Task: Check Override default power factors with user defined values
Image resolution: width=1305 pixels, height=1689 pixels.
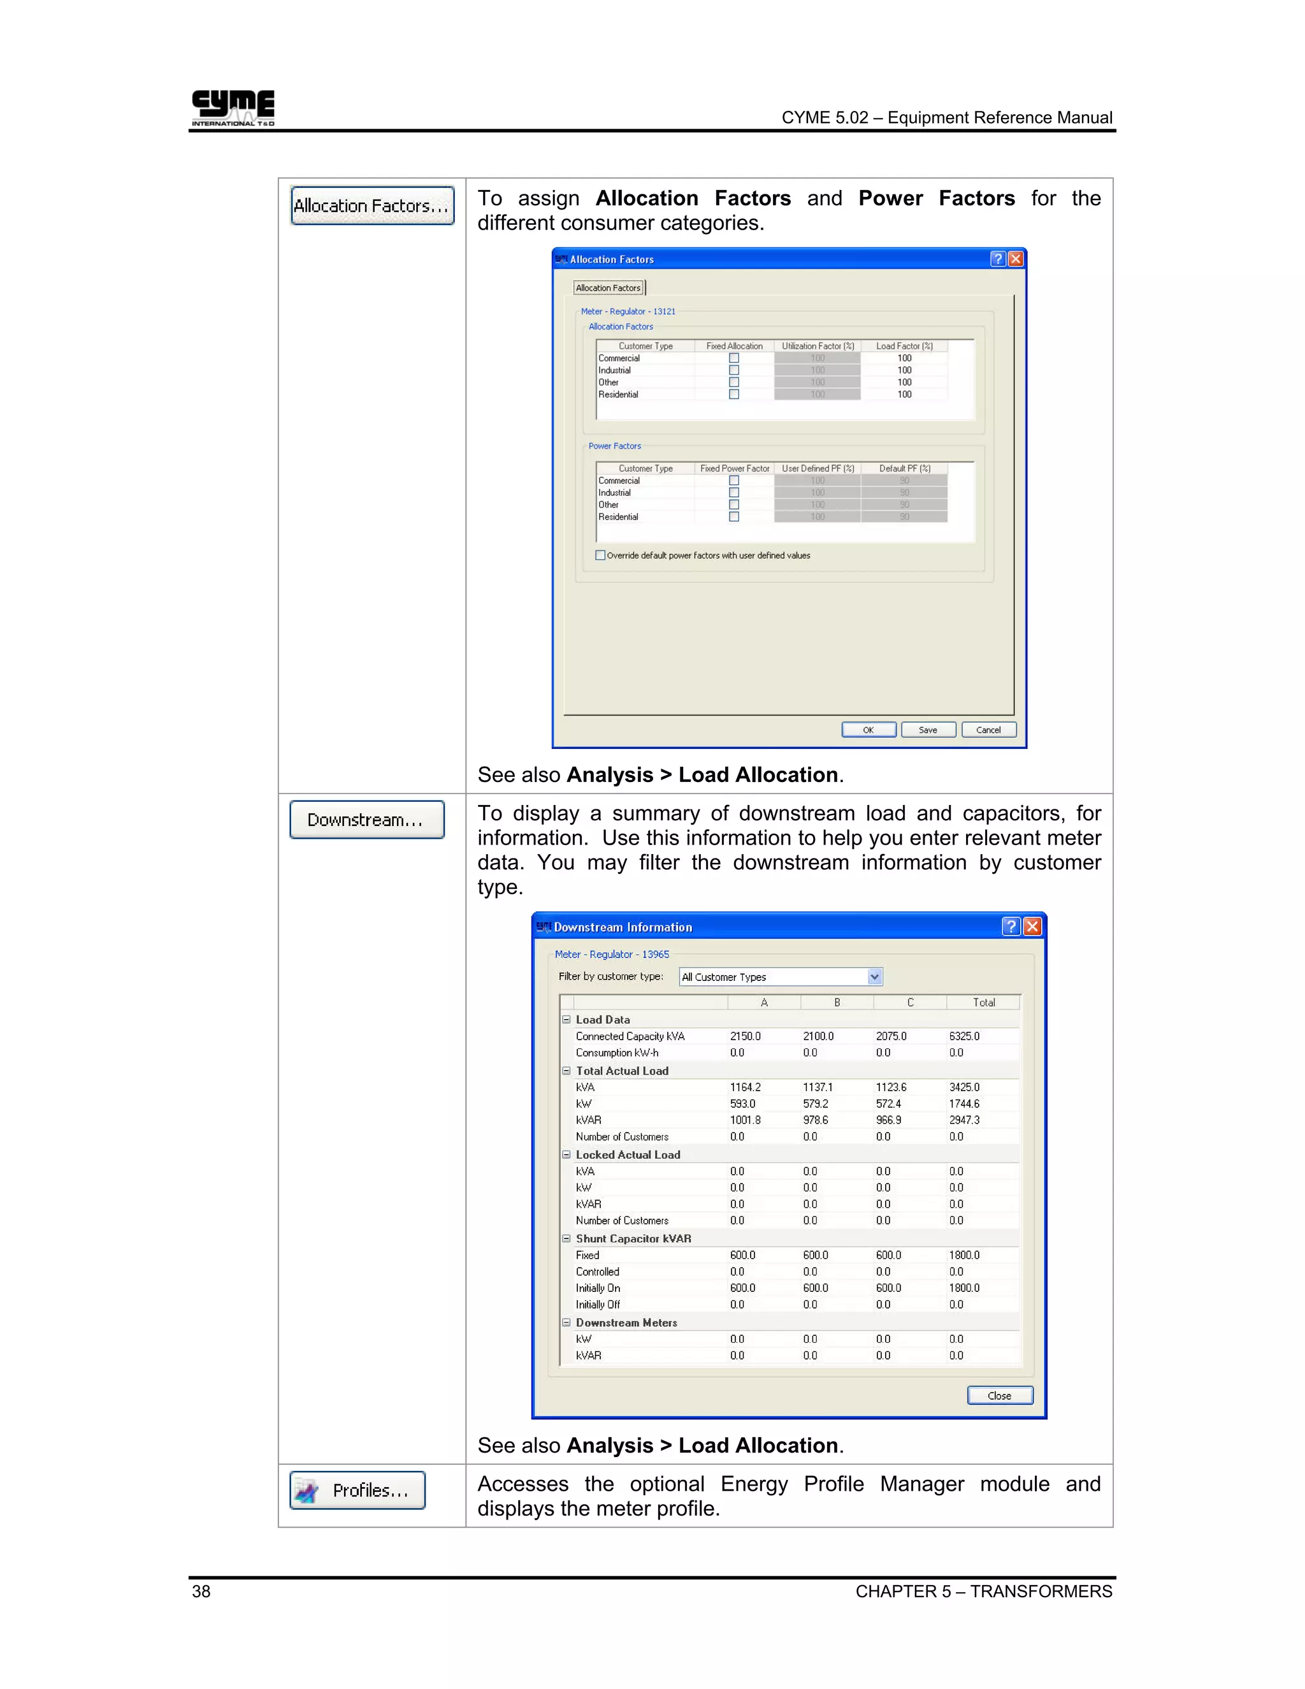Action: (x=600, y=555)
